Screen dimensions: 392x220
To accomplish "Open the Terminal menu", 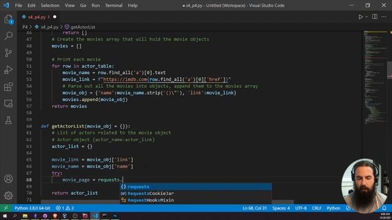I will coord(114,5).
